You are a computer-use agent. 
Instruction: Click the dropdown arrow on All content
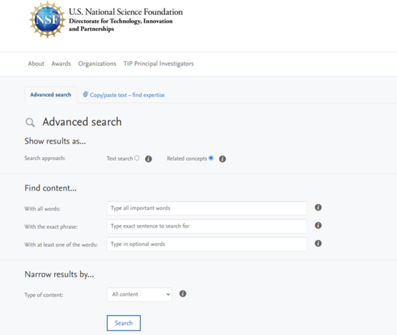coord(167,294)
